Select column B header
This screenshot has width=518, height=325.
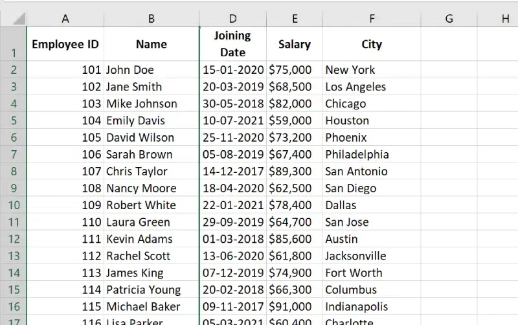click(152, 19)
